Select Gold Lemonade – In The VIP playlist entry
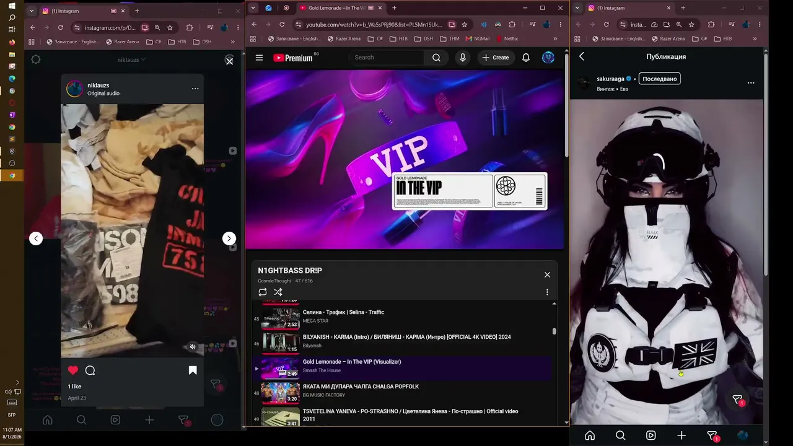The image size is (793, 446). point(403,367)
